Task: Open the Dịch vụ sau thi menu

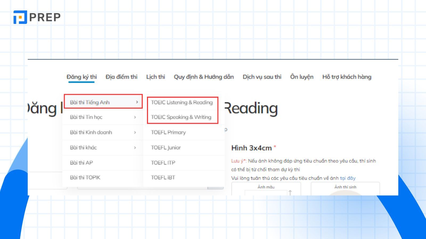Action: click(x=262, y=77)
